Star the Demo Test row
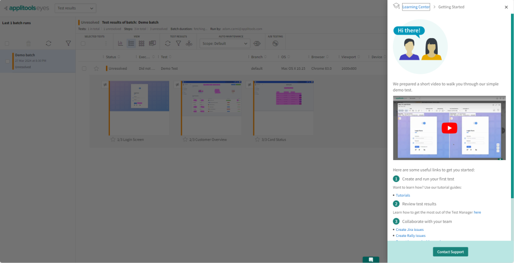The height and width of the screenshot is (263, 514). [x=96, y=68]
